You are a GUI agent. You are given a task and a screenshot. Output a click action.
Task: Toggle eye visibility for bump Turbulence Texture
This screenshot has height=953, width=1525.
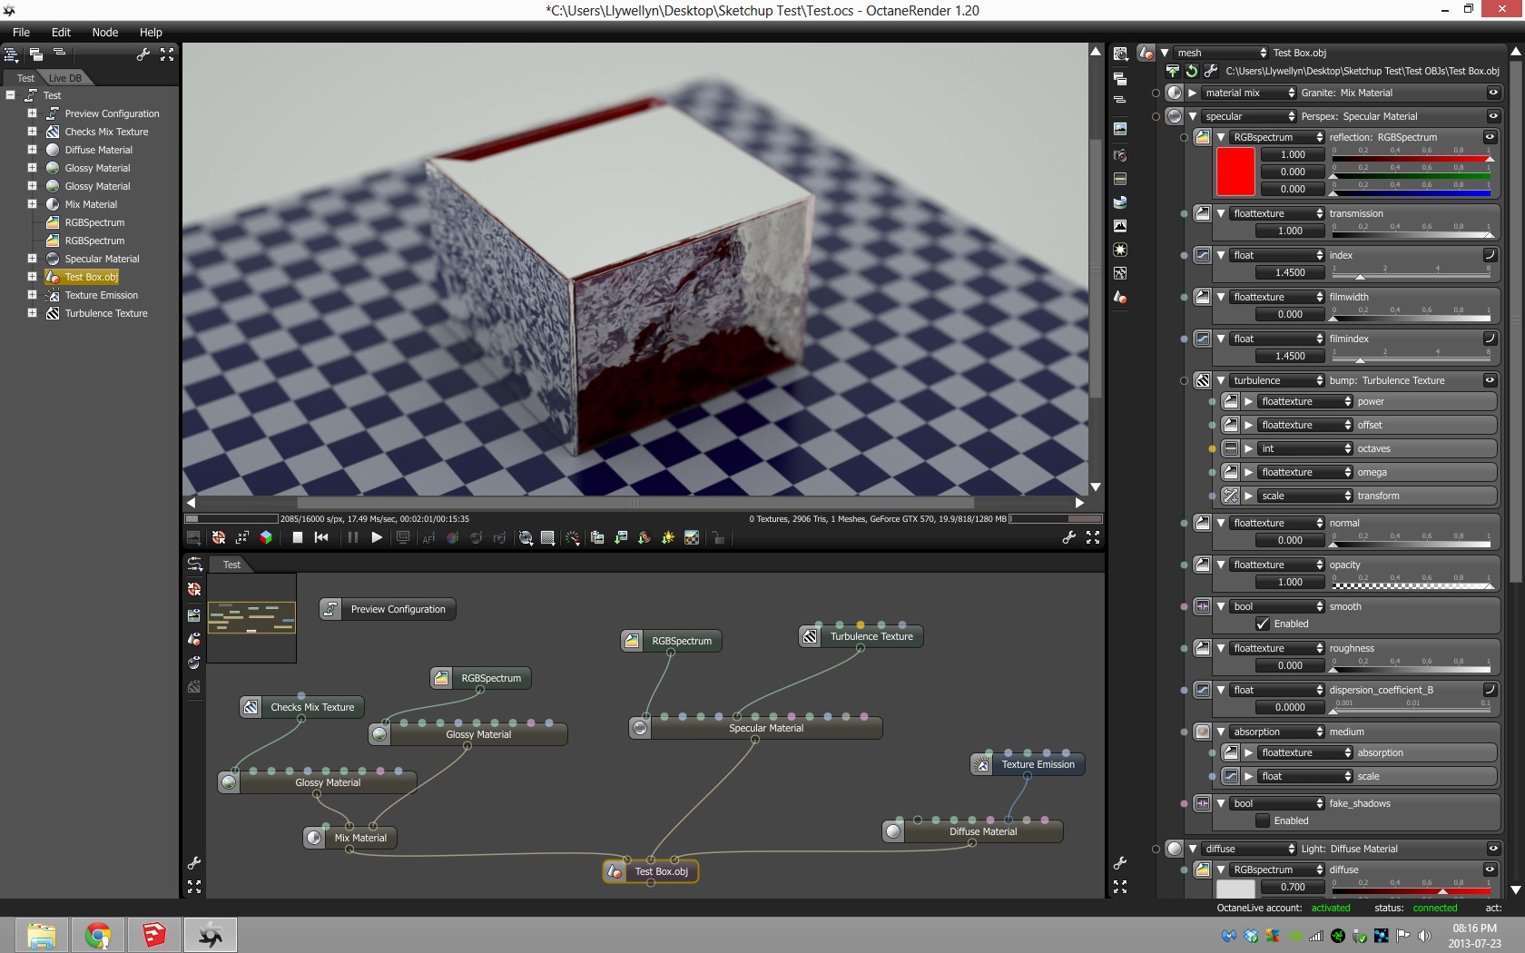pos(1490,380)
